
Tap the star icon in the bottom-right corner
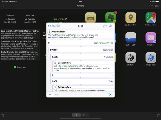pyautogui.click(x=158, y=115)
